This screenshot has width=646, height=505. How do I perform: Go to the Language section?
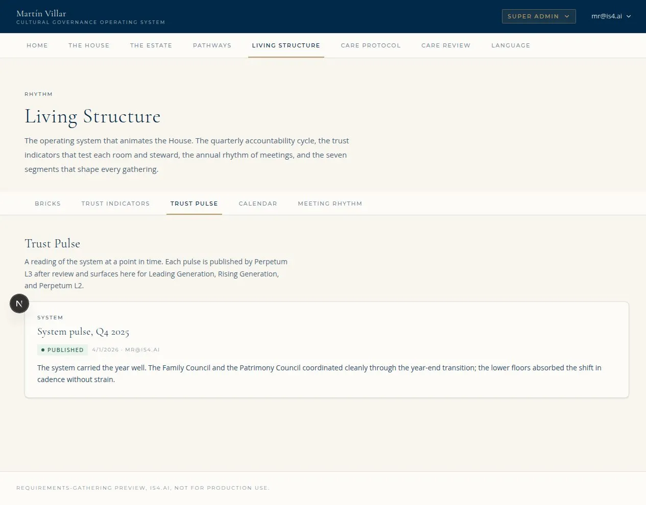coord(511,45)
